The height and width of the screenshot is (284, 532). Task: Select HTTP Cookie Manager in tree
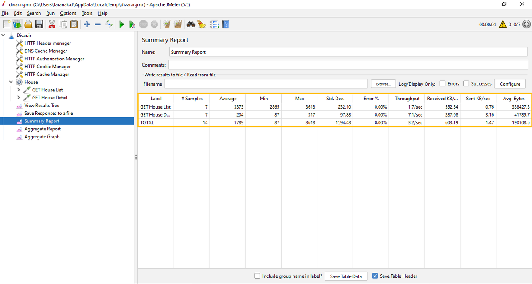click(x=47, y=67)
